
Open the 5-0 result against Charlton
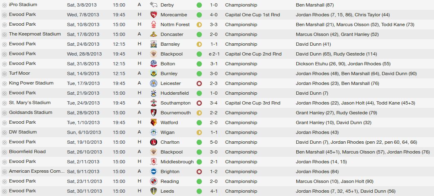tap(213, 142)
